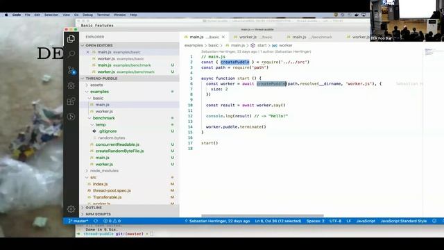The width and height of the screenshot is (444, 250).
Task: Expand the Outline panel
Action: click(x=94, y=208)
